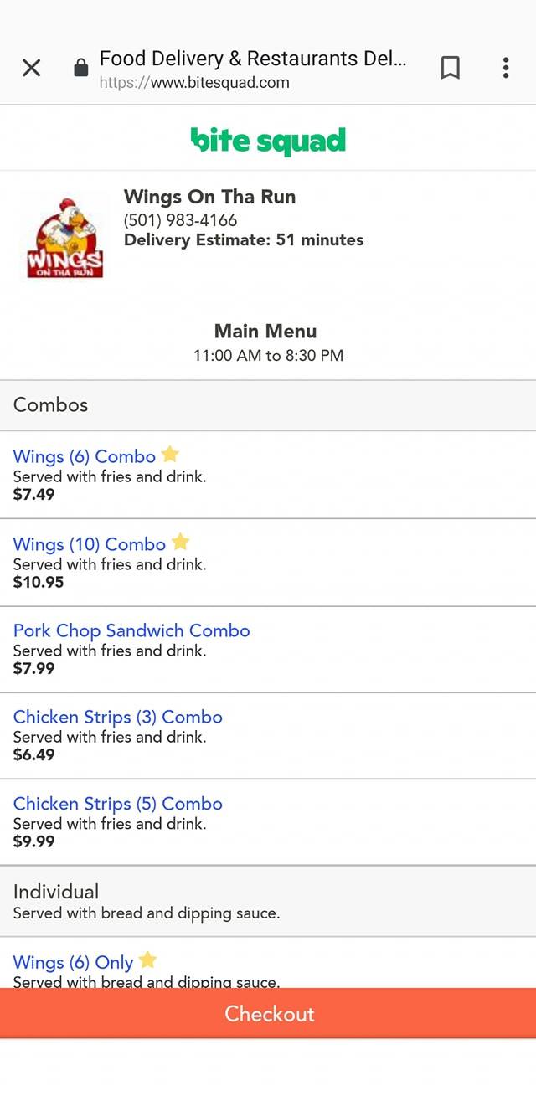Open Wings (6) Combo item

click(85, 457)
